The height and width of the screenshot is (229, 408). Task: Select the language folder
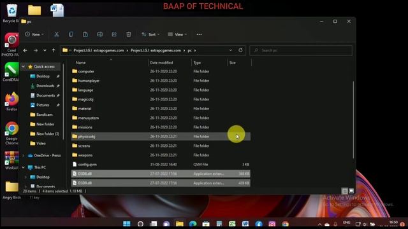pyautogui.click(x=161, y=90)
